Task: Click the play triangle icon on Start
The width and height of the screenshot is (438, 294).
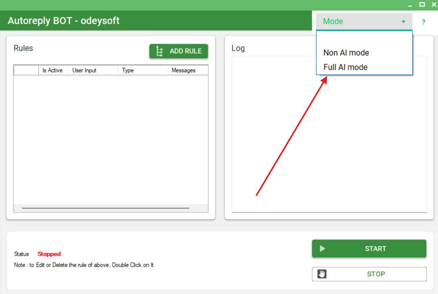Action: pyautogui.click(x=321, y=249)
